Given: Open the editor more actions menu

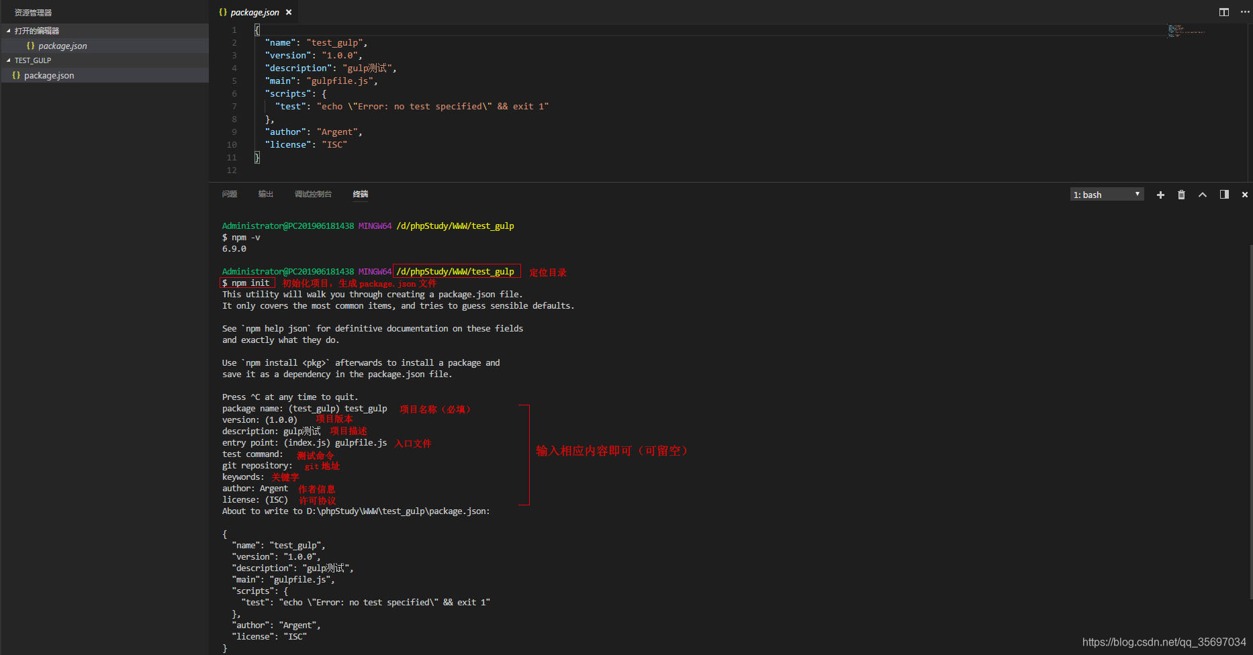Looking at the screenshot, I should (x=1245, y=12).
